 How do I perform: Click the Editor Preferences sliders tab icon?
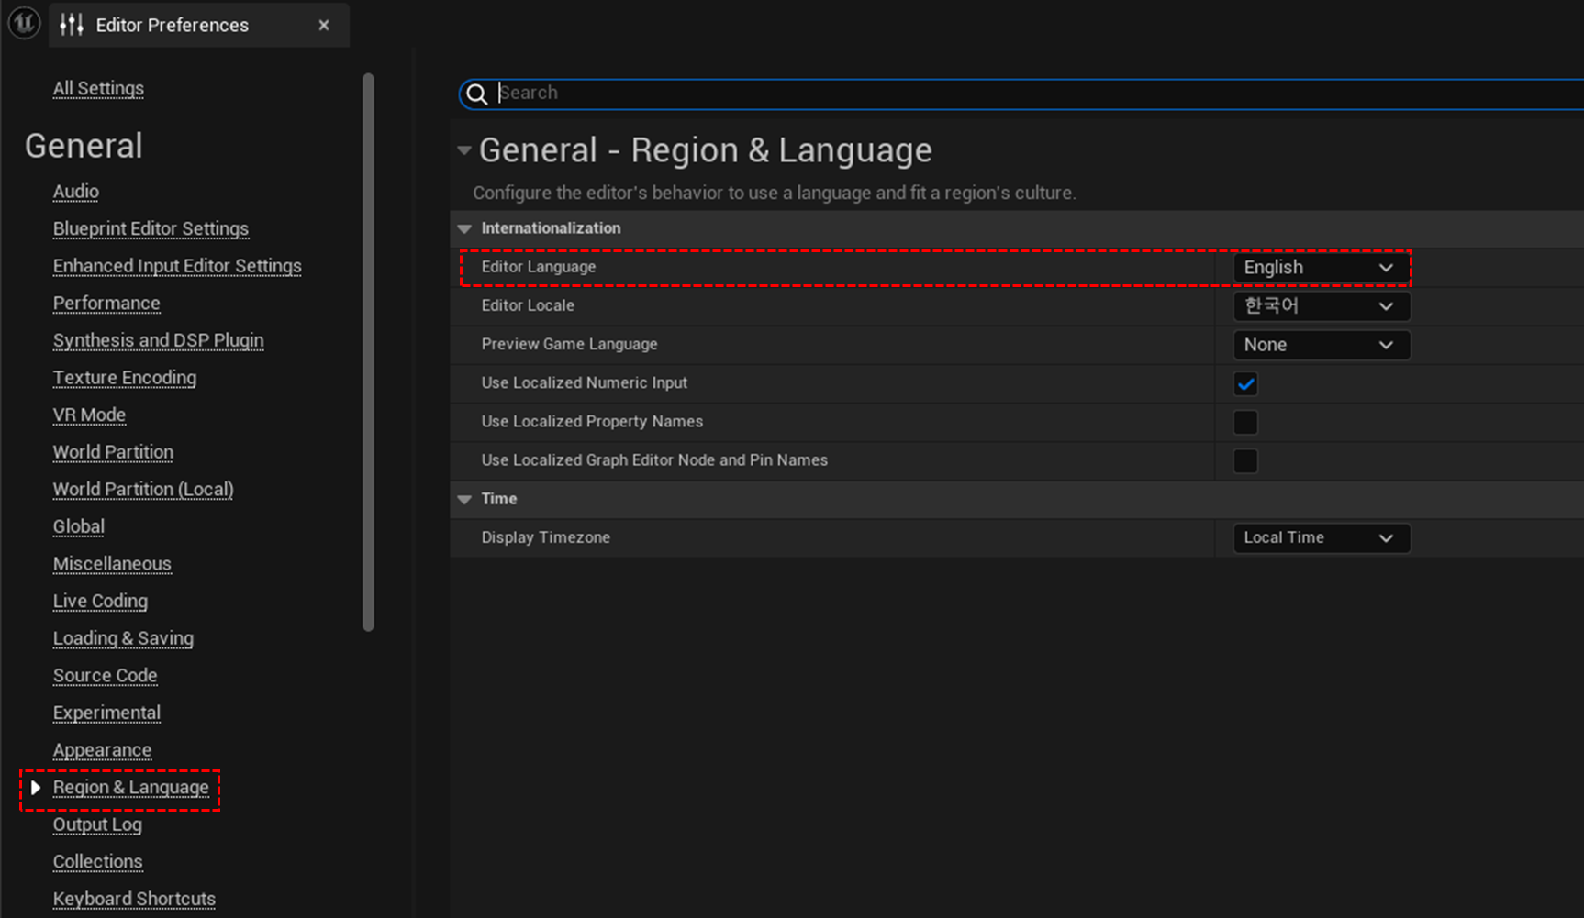(72, 25)
